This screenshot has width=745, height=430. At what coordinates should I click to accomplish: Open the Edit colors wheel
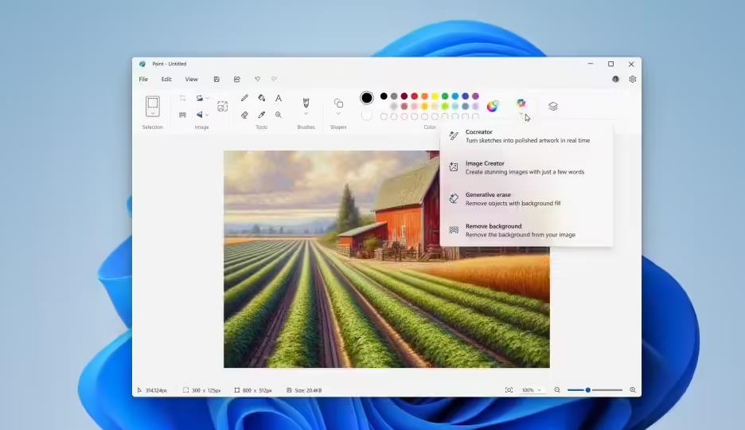(493, 106)
